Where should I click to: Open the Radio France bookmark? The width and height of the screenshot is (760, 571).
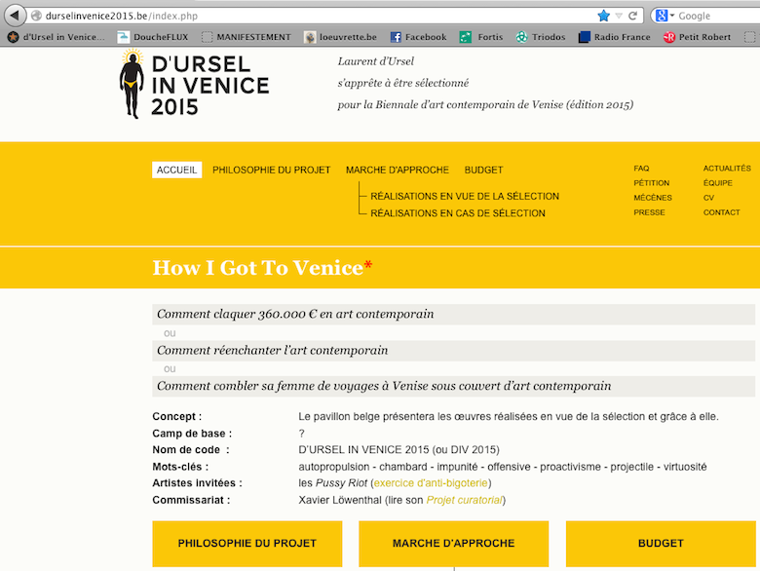(614, 37)
